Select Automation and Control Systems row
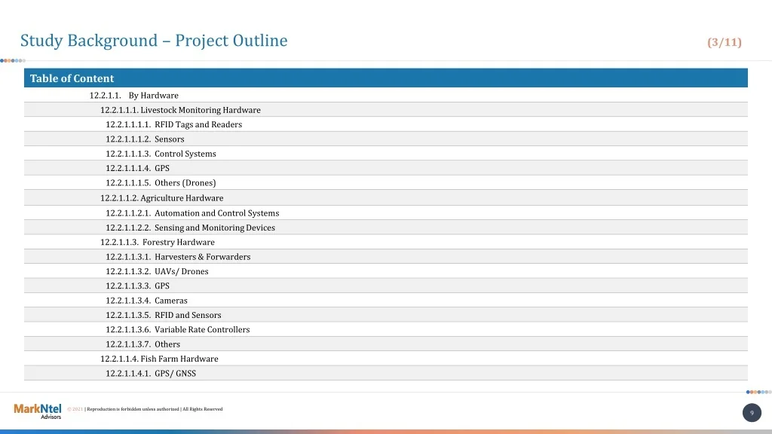 tap(192, 213)
